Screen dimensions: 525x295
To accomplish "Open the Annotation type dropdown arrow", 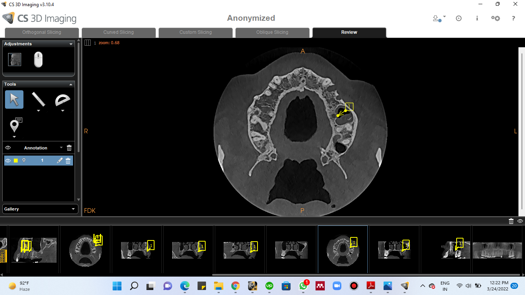I will 61,148.
